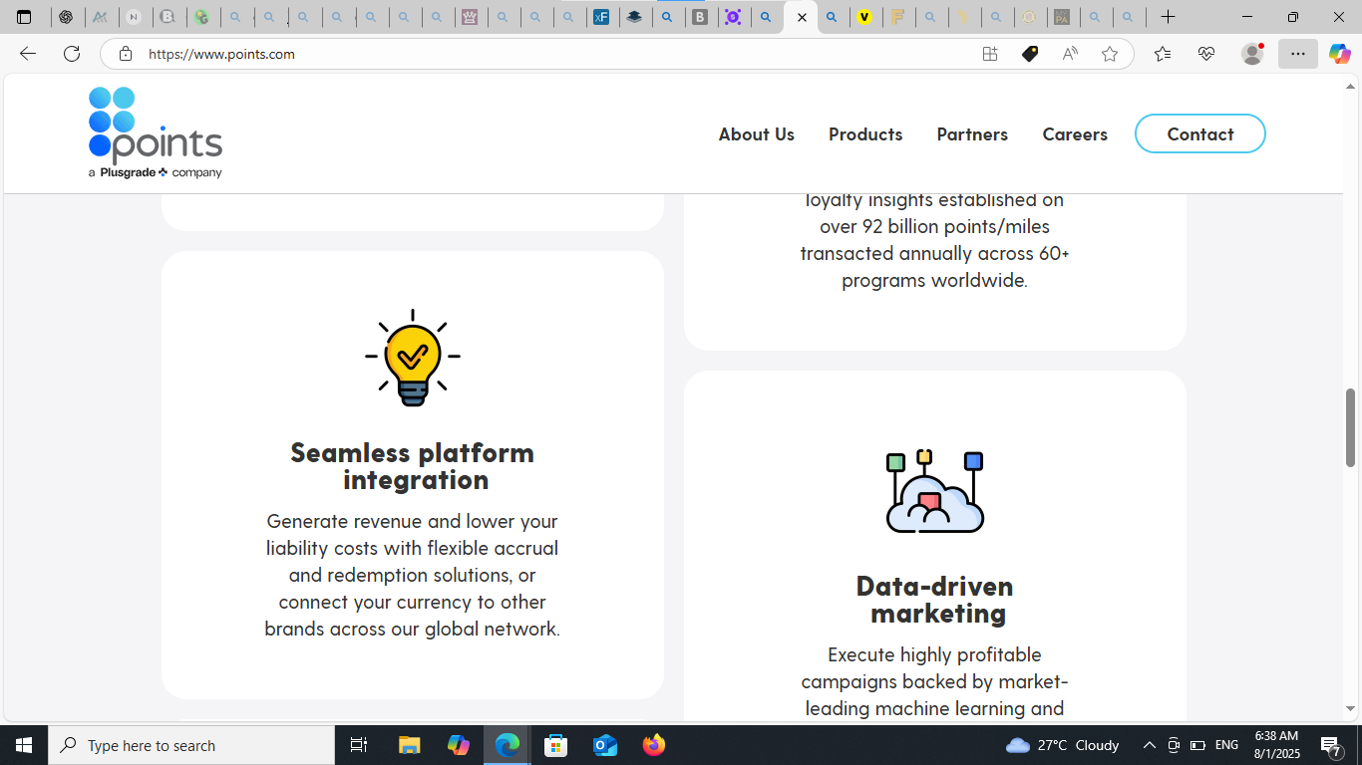
Task: Open the browser extensions apps icon
Action: click(x=990, y=54)
